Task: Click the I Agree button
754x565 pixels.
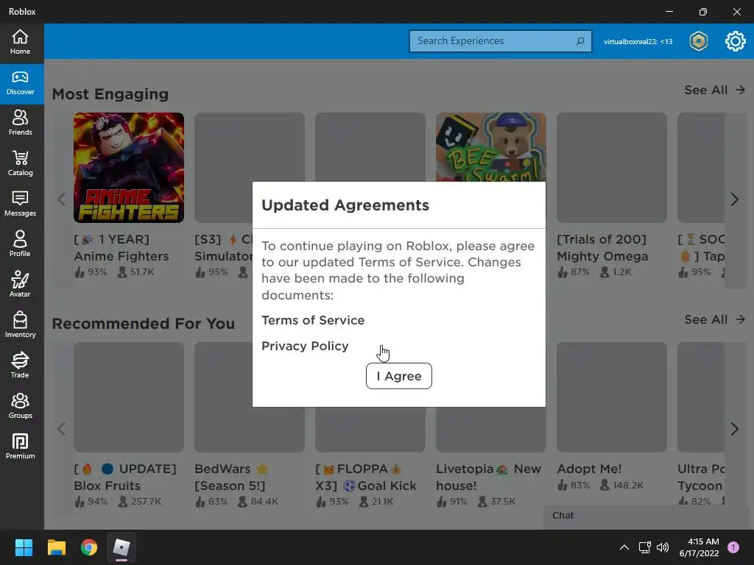Action: point(398,376)
